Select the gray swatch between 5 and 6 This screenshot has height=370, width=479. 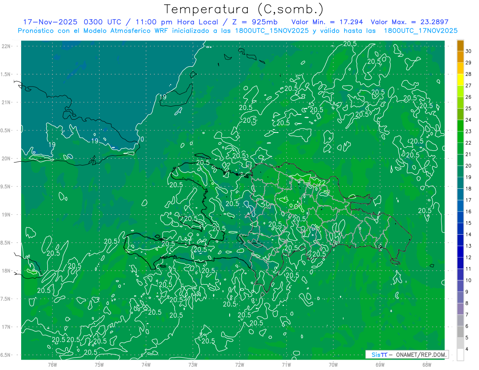460,332
